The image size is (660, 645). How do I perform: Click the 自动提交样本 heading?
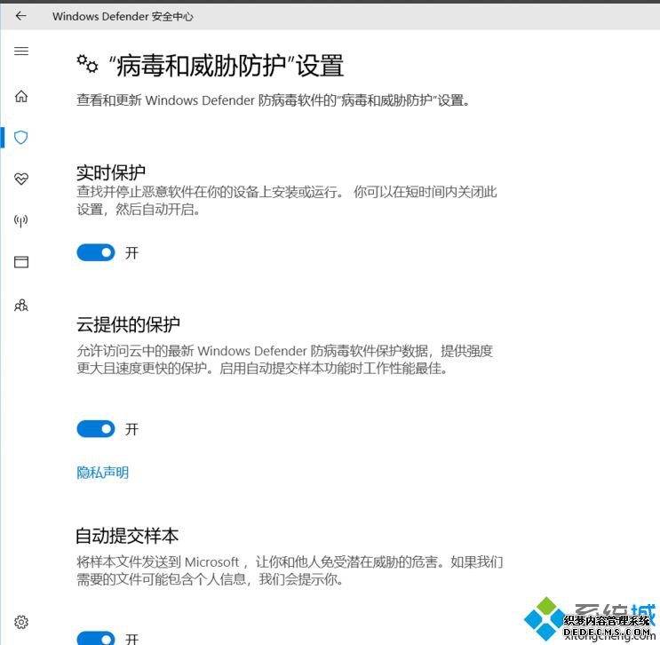127,536
